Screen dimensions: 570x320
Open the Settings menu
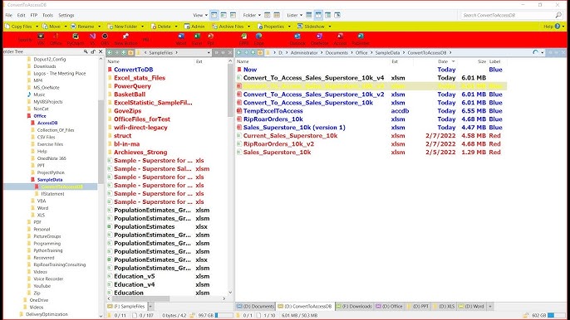(66, 15)
